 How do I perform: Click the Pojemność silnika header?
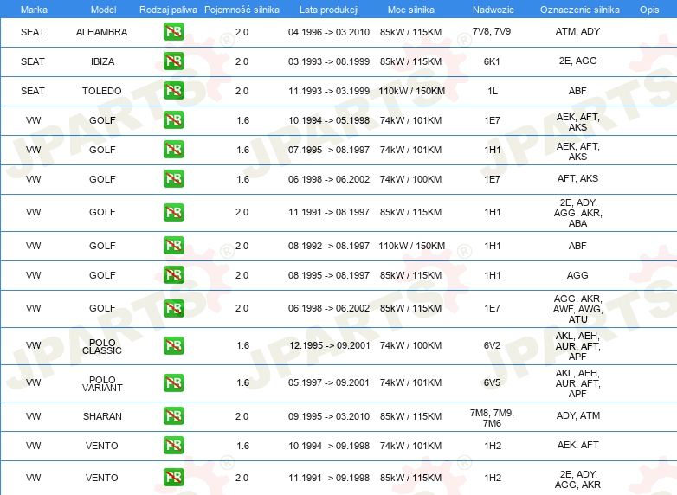click(x=242, y=10)
